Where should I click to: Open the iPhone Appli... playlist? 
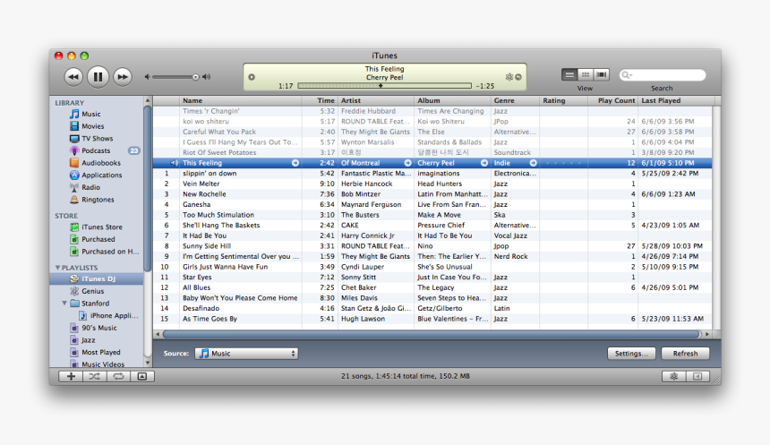114,316
